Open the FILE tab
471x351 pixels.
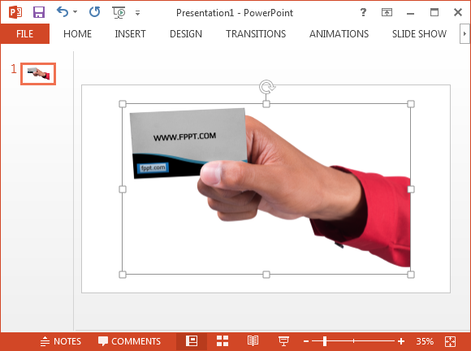pyautogui.click(x=25, y=33)
